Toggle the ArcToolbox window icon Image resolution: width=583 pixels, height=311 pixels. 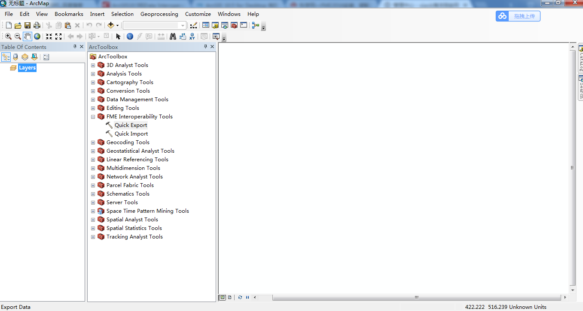(x=234, y=25)
